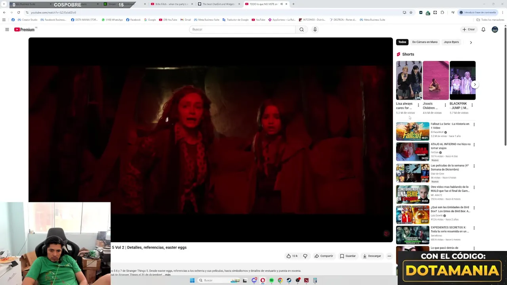Open the YouTube hamburger guide menu

click(x=7, y=29)
